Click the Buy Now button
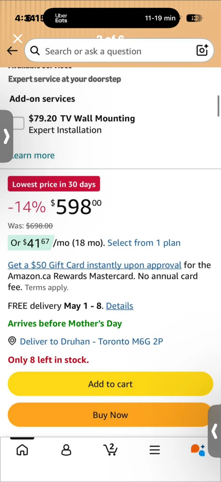Viewport: 221px width, 482px height. pos(110,415)
